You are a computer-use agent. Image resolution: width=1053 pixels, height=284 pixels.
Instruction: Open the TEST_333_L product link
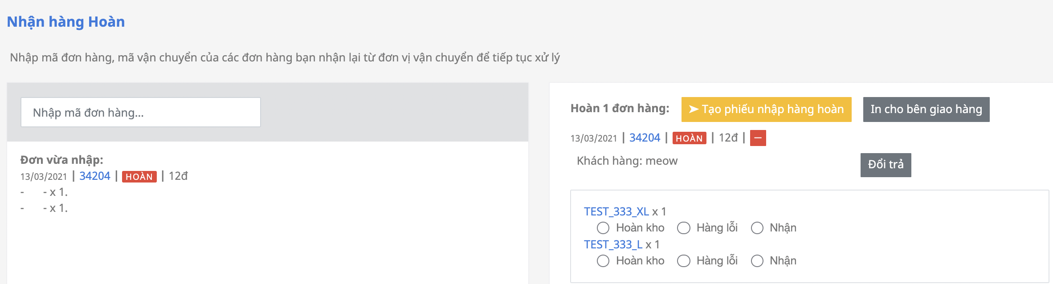[613, 244]
